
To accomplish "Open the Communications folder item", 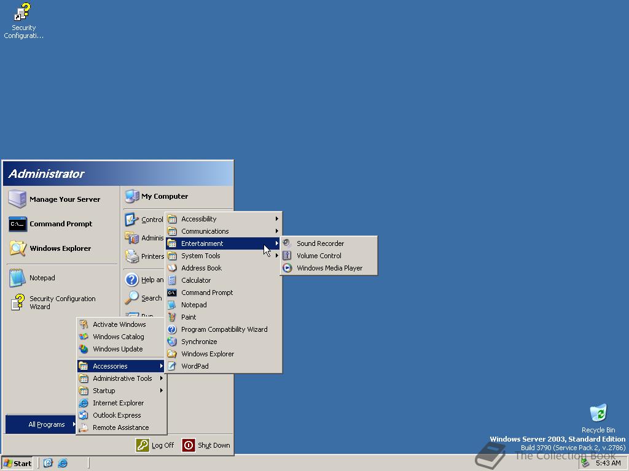I will click(x=224, y=231).
